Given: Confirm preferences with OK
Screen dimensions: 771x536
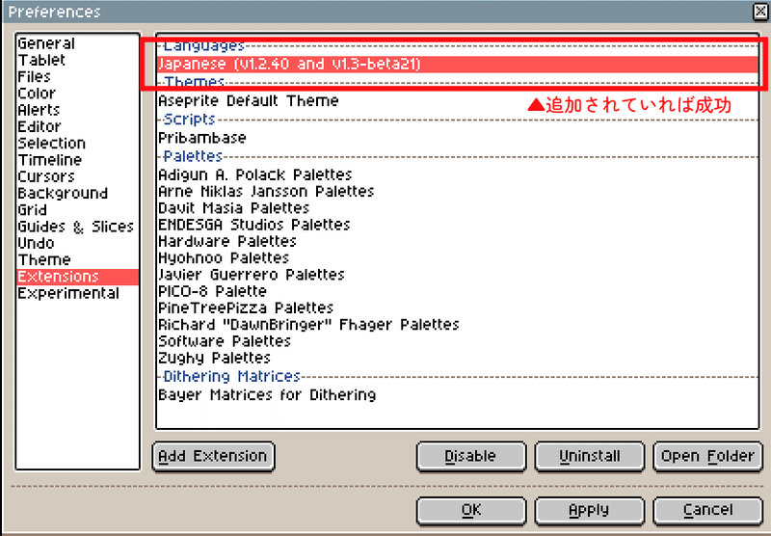Looking at the screenshot, I should coord(470,510).
